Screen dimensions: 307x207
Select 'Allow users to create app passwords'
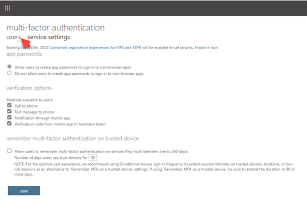[x=10, y=67]
